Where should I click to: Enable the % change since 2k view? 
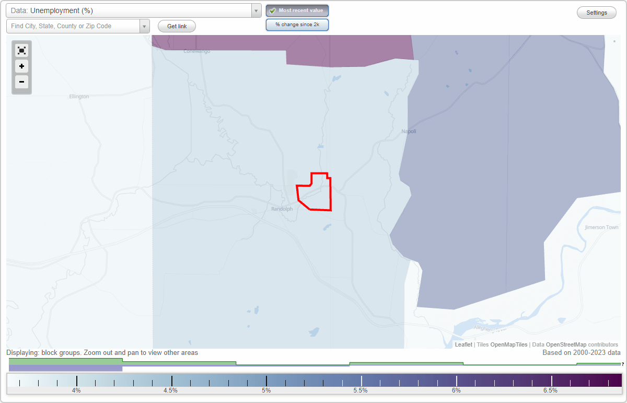pos(297,24)
